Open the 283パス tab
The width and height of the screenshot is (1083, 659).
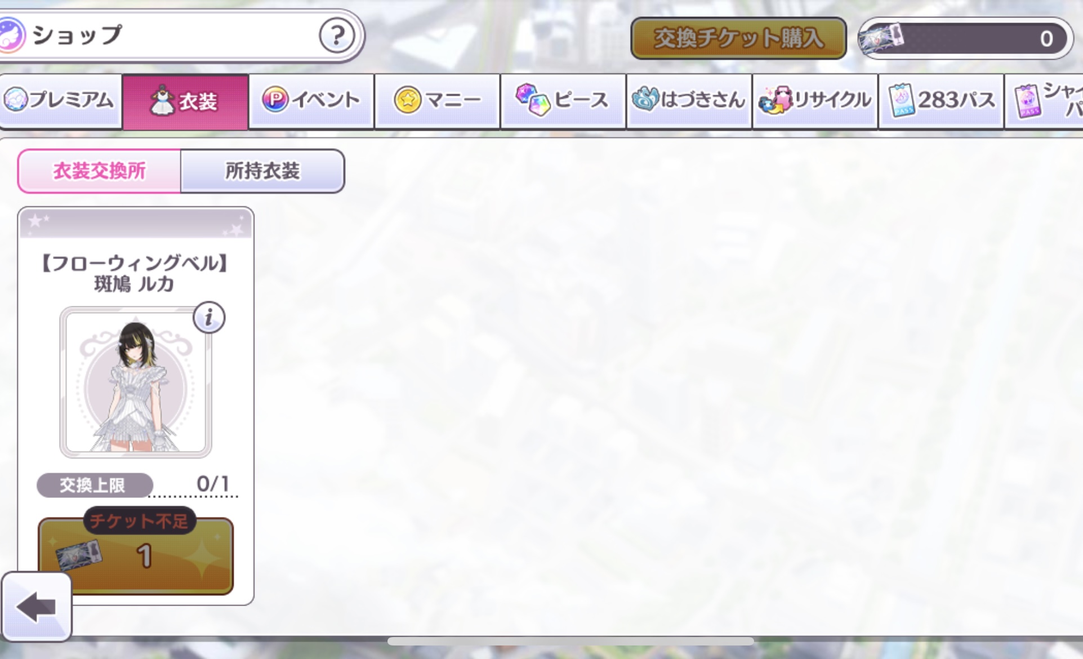pyautogui.click(x=941, y=101)
